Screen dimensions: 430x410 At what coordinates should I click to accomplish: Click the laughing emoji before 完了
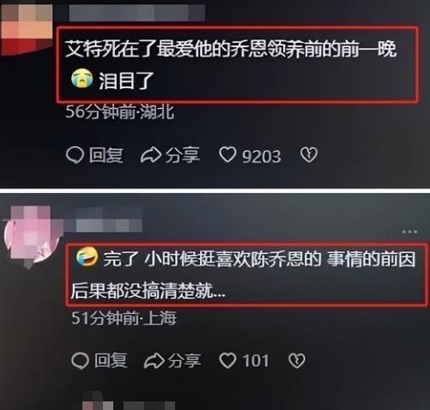pyautogui.click(x=88, y=256)
